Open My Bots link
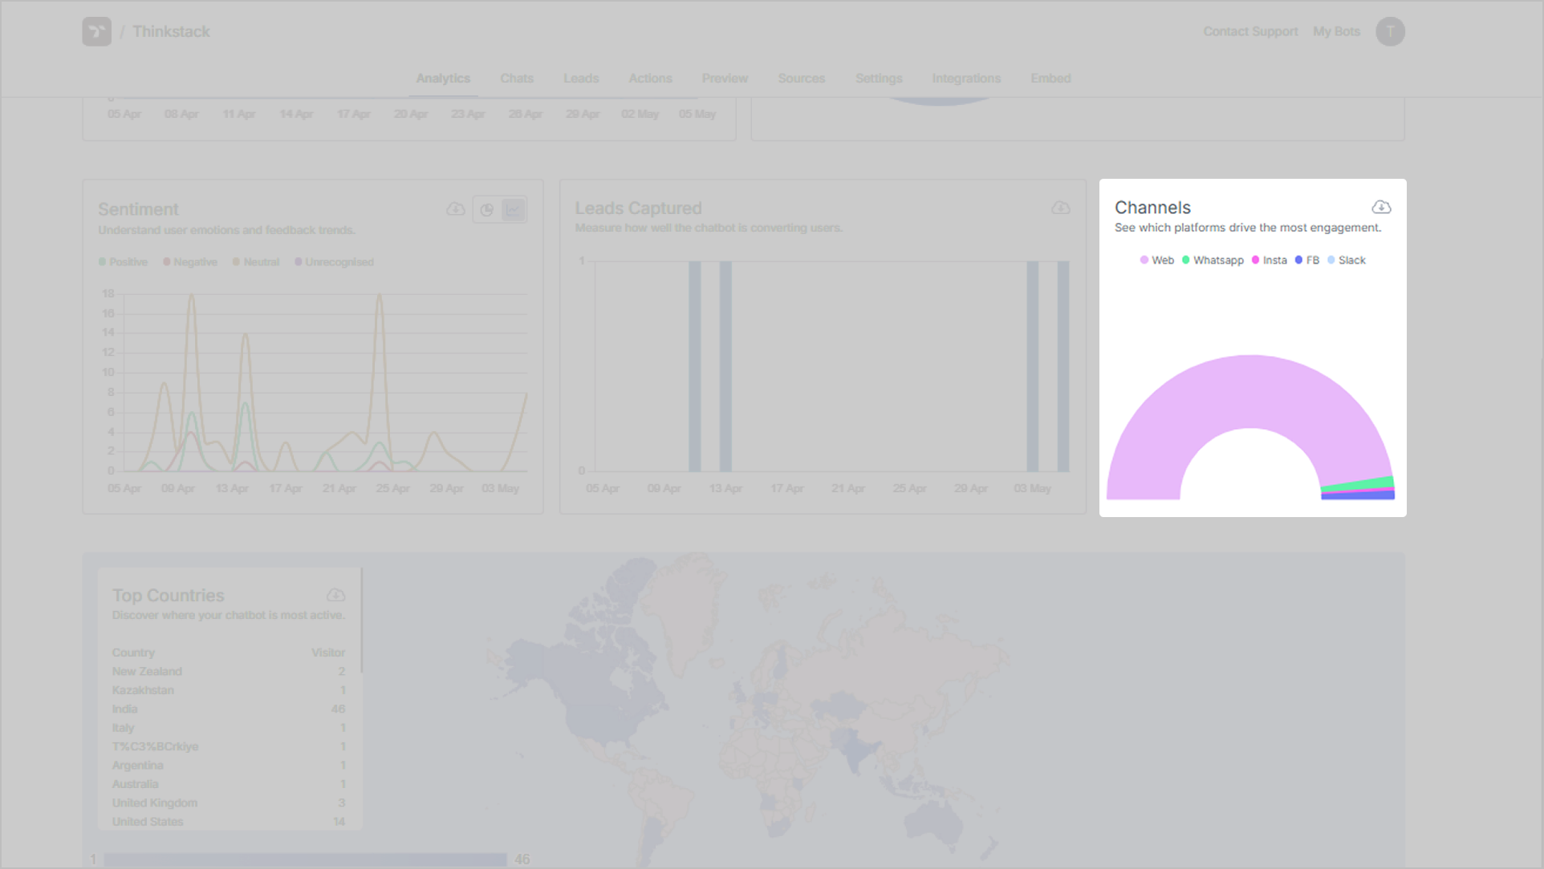Viewport: 1544px width, 869px height. point(1336,31)
